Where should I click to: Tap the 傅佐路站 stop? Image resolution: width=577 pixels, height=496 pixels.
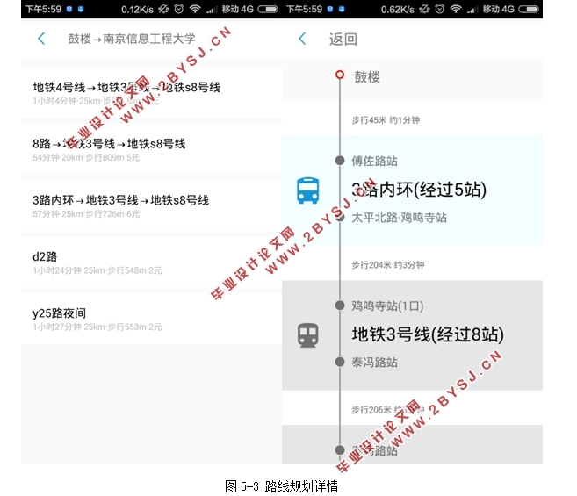pyautogui.click(x=374, y=161)
